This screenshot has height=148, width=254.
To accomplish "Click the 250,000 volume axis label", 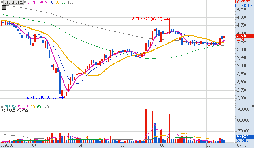I will [x=243, y=131].
